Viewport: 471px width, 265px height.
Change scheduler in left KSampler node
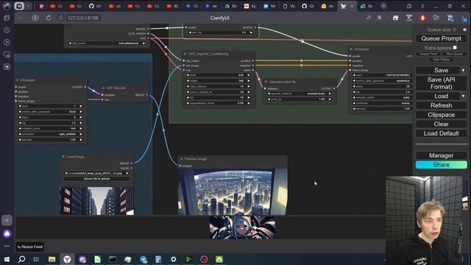(50, 134)
